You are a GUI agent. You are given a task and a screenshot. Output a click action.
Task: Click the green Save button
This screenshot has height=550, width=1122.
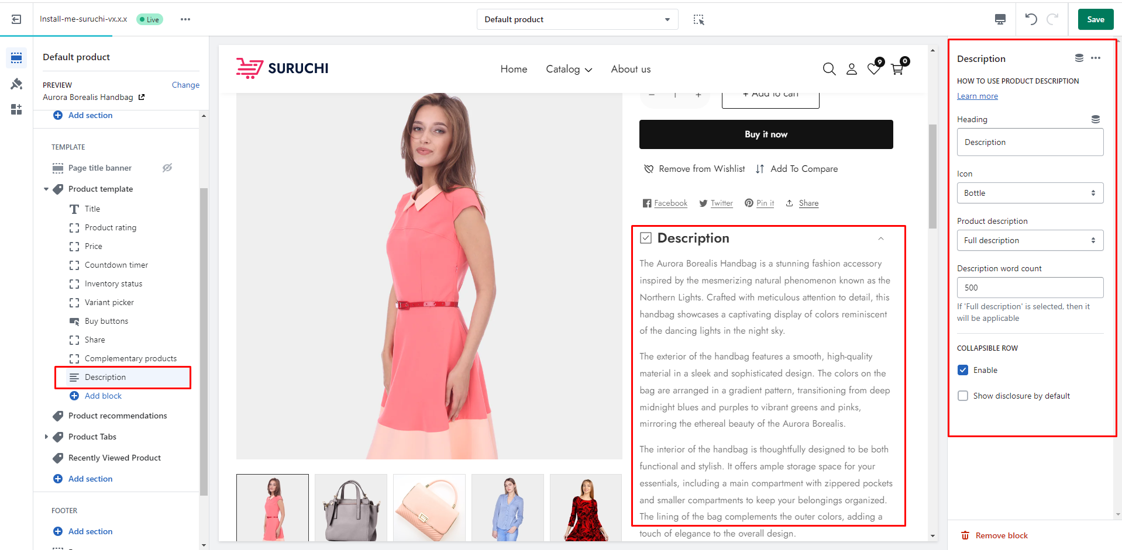[x=1095, y=19]
